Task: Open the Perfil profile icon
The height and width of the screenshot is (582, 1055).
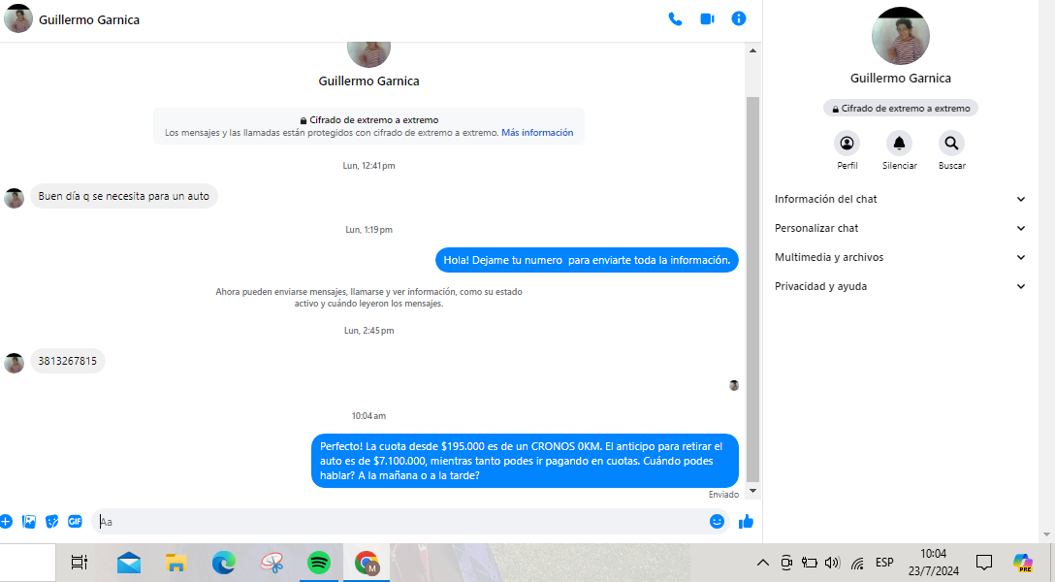Action: coord(847,144)
